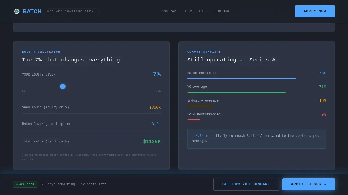348x195 pixels.
Task: Click the 18% Industry Average value
Action: pos(322,101)
